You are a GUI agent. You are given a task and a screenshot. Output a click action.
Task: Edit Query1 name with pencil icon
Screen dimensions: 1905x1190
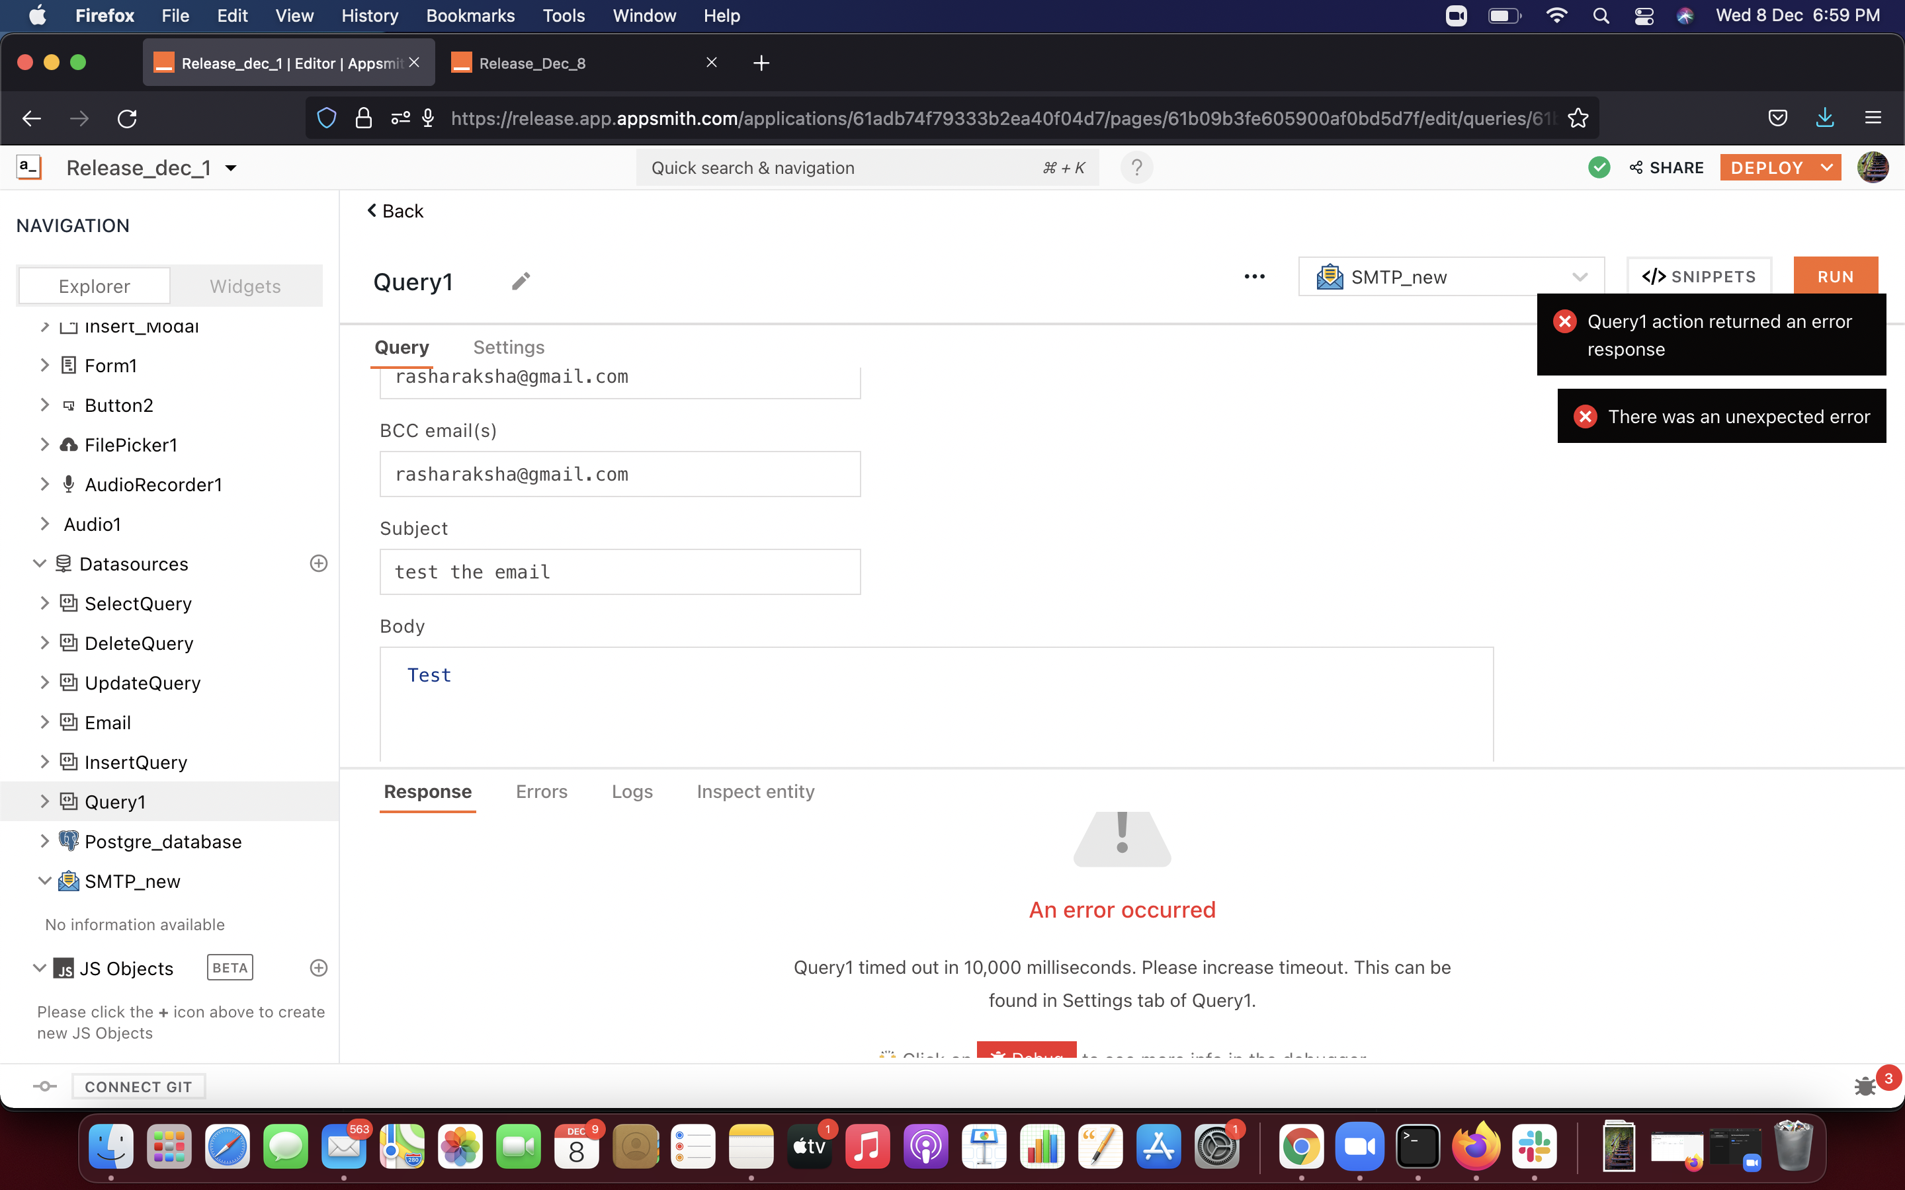[x=521, y=281]
